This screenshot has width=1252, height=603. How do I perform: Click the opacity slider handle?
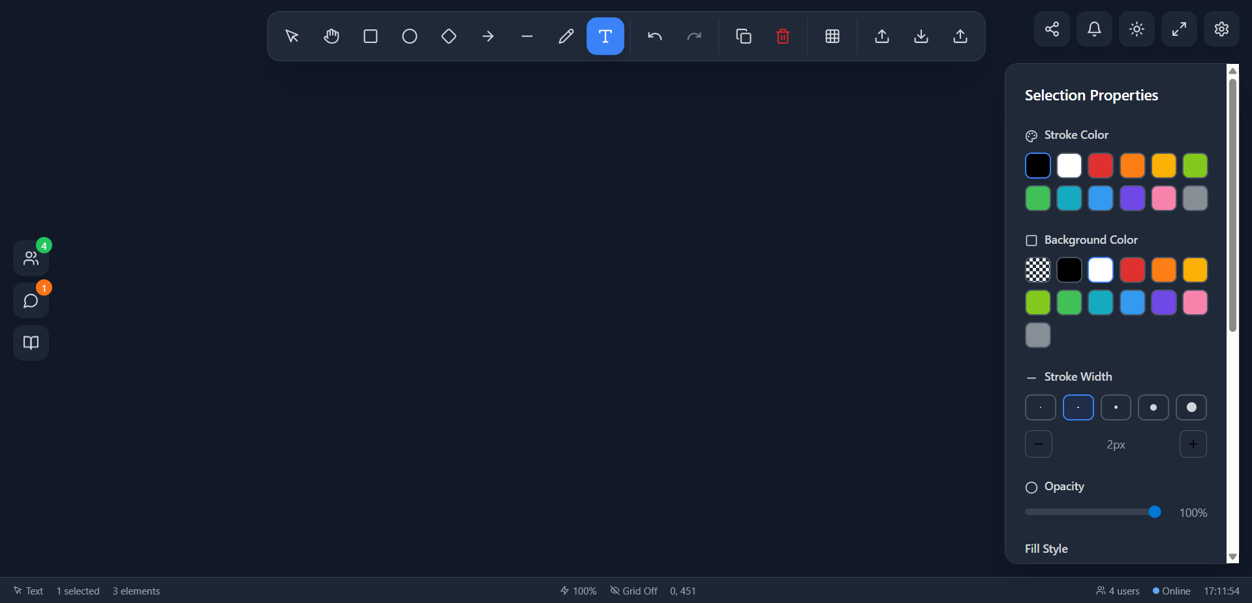[1155, 512]
